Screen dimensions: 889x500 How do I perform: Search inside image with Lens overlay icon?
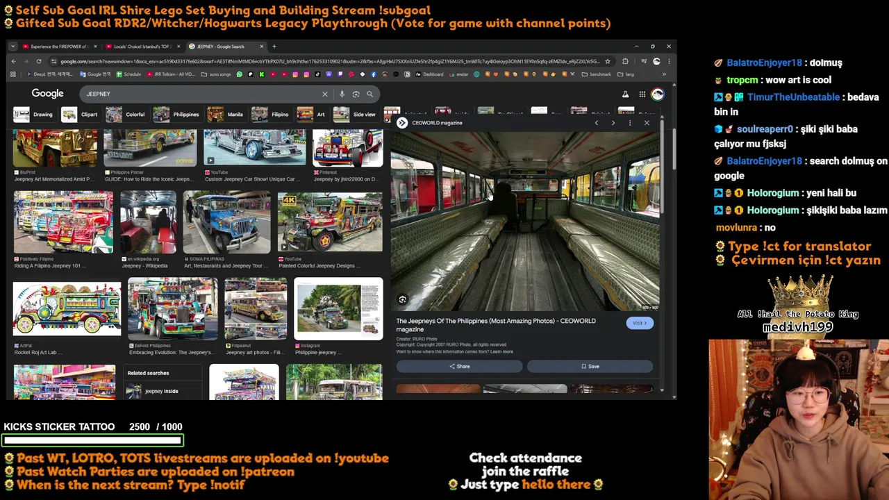[402, 299]
